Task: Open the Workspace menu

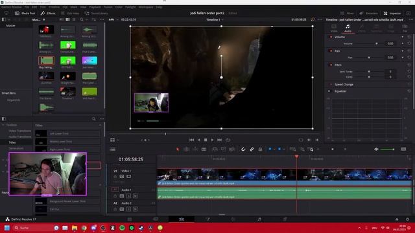Action: tap(146, 7)
